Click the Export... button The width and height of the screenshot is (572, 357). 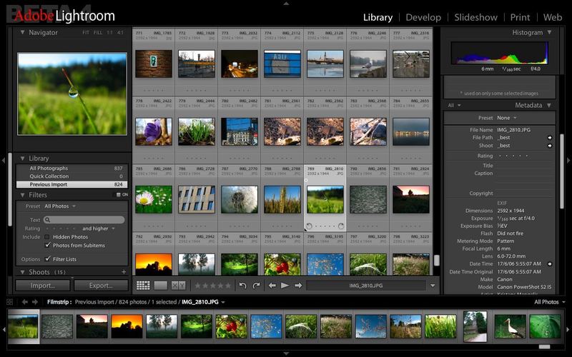(x=101, y=286)
